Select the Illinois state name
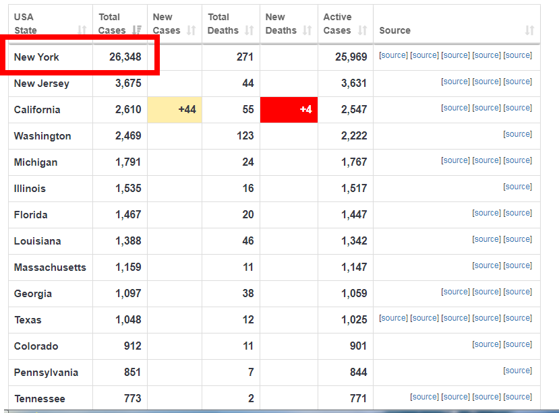The image size is (559, 413). 30,189
